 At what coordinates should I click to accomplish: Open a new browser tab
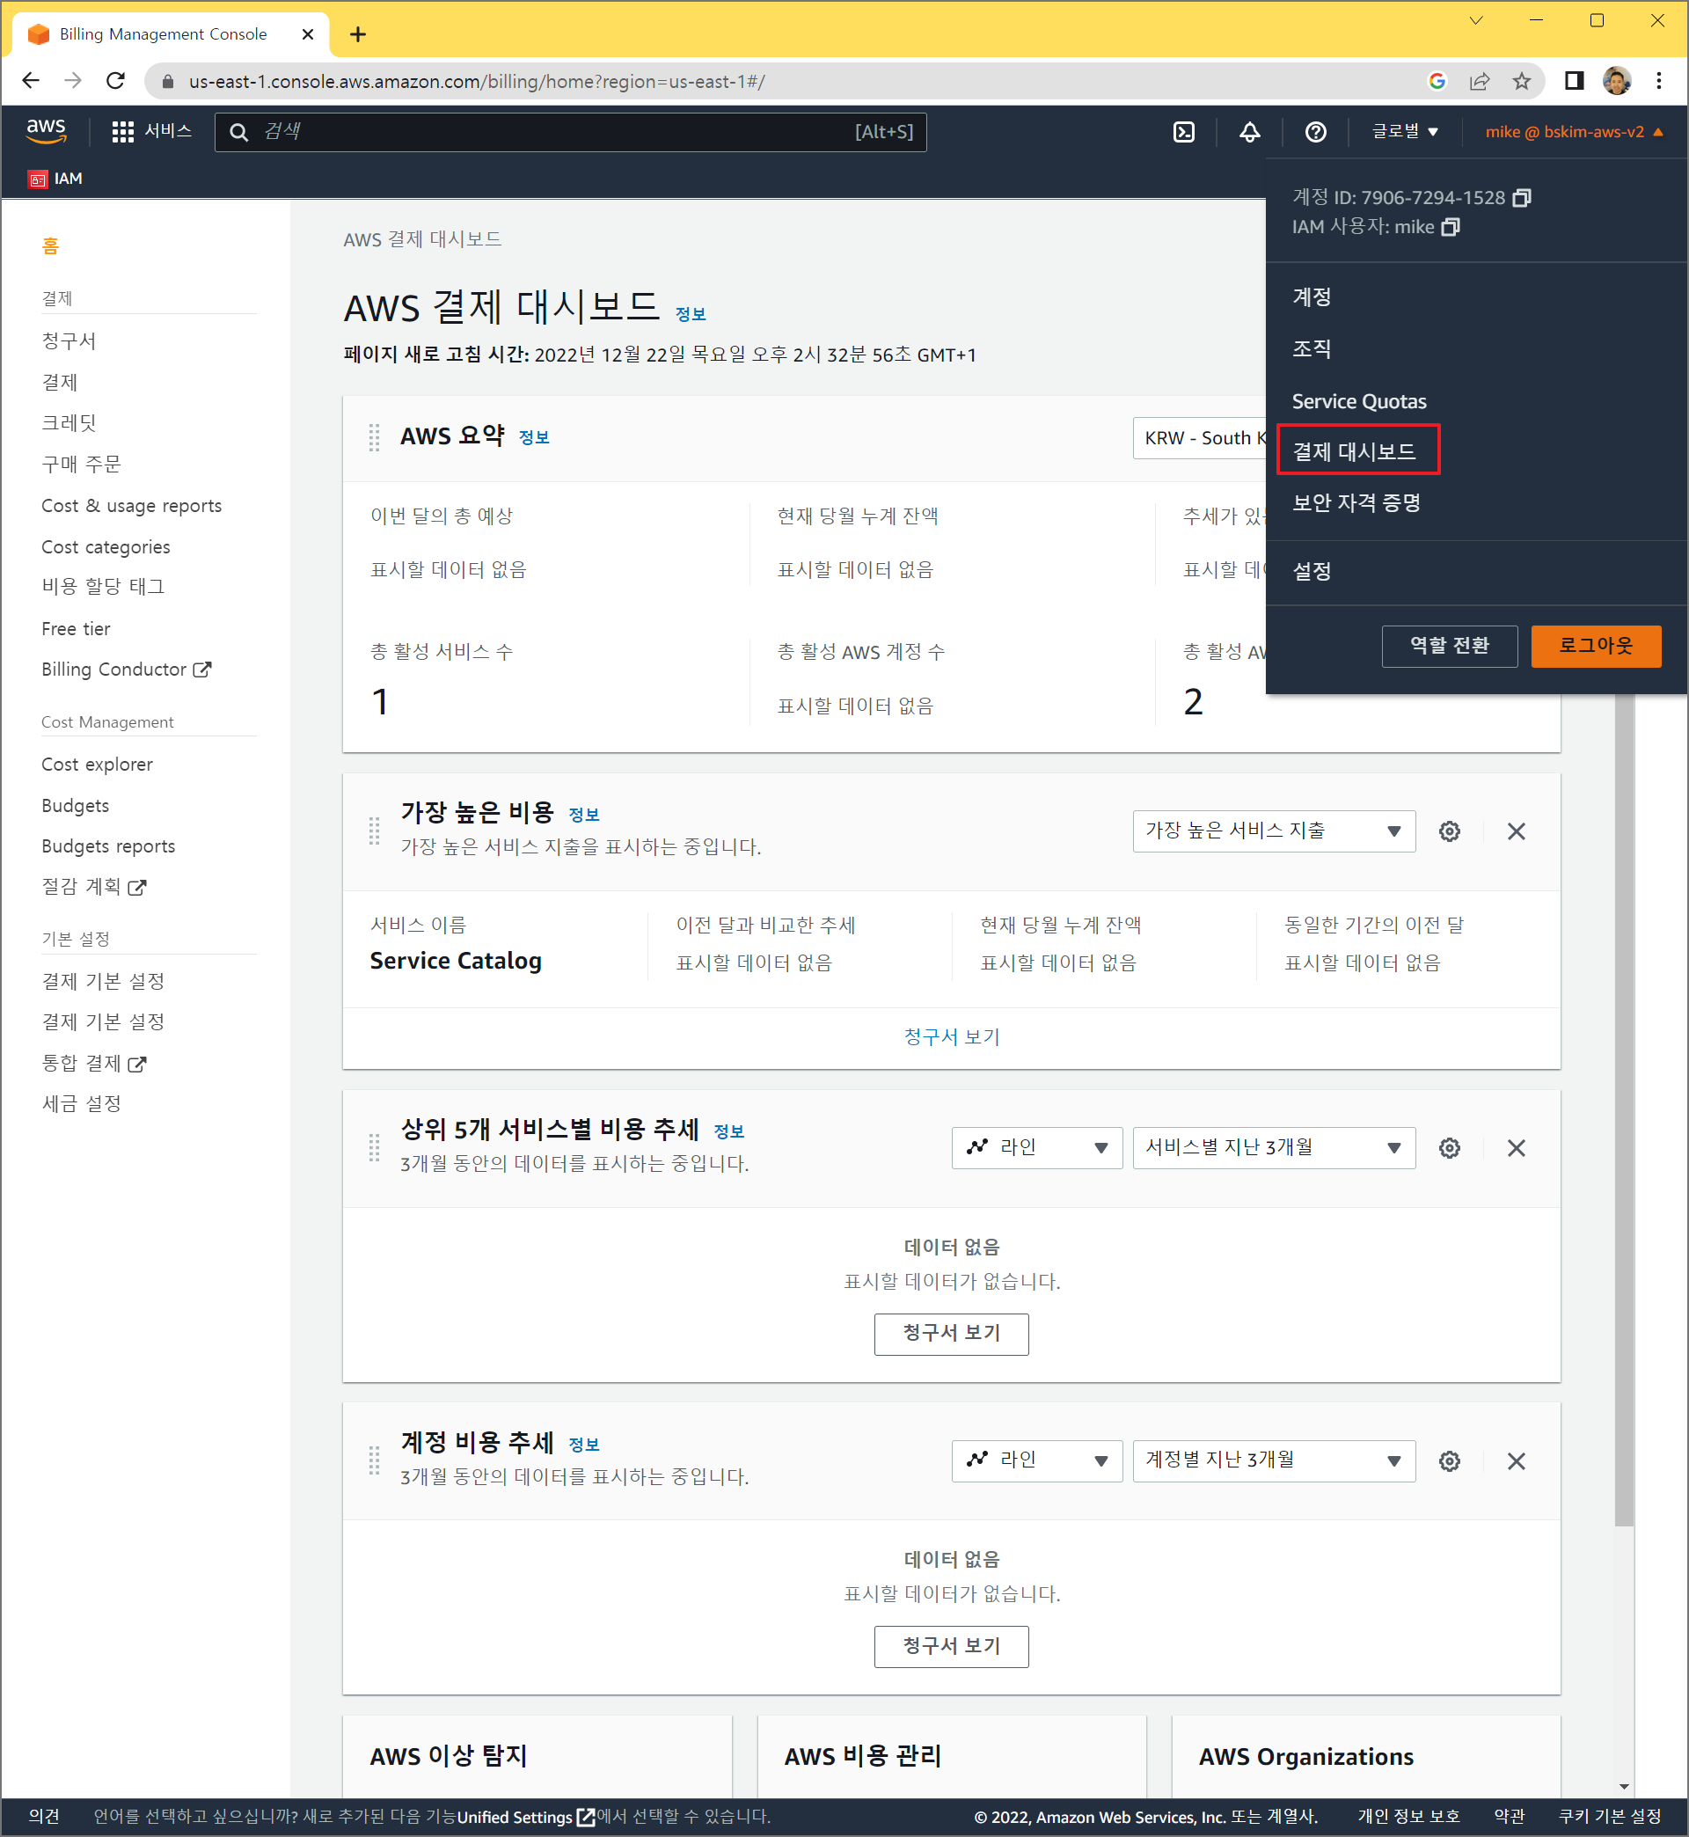tap(357, 34)
